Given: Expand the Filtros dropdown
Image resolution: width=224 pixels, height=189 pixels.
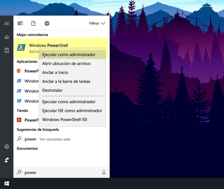Looking at the screenshot, I should [97, 23].
